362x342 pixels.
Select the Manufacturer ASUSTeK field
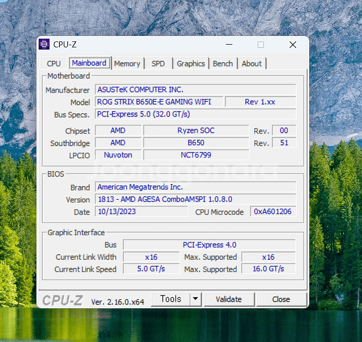coord(195,90)
